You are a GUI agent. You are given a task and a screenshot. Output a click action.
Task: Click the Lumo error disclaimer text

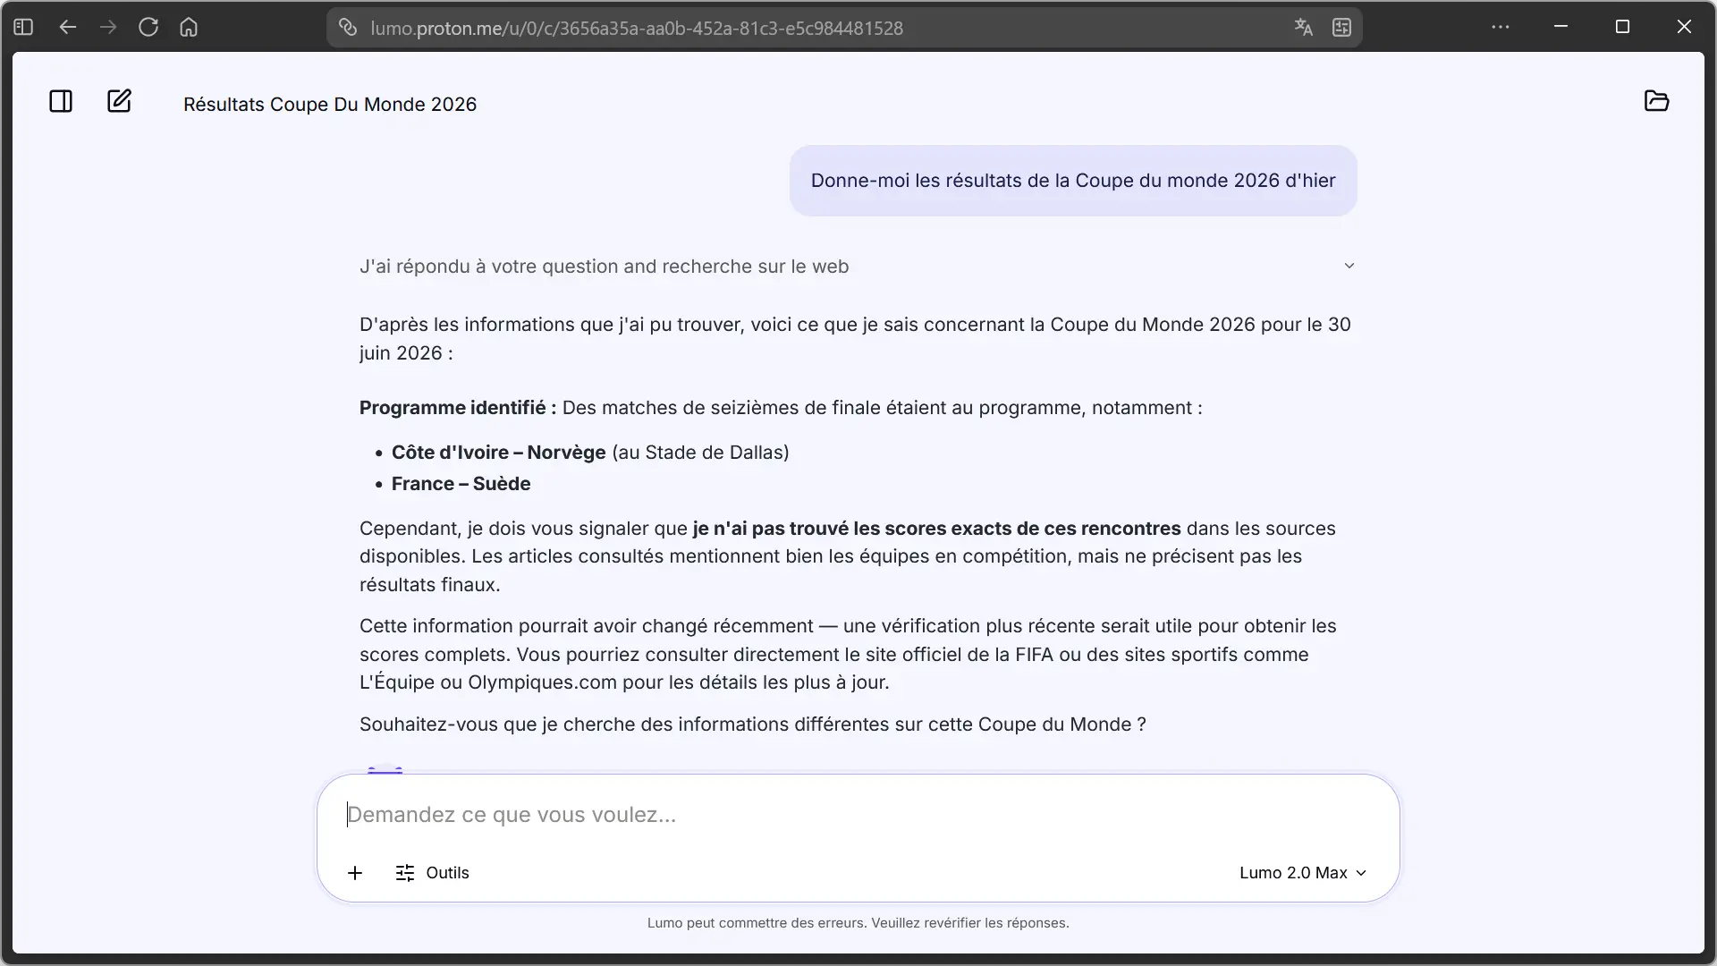(858, 923)
